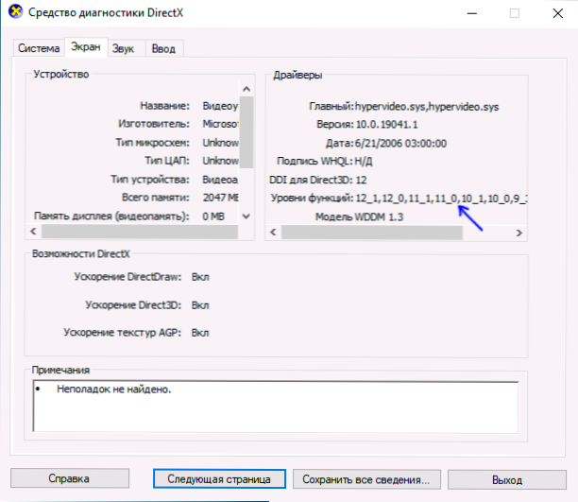
Task: Click Устройство vertical scrollbar thumb
Action: coord(246,132)
